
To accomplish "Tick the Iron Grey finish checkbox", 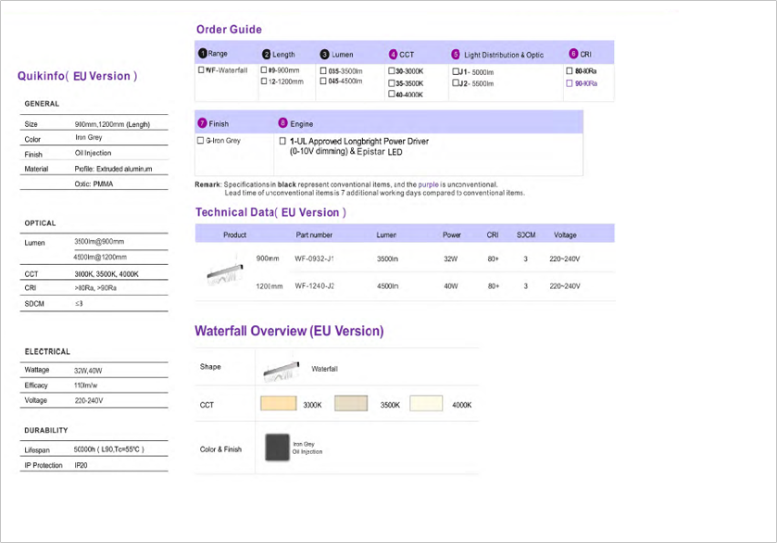I will pyautogui.click(x=201, y=141).
